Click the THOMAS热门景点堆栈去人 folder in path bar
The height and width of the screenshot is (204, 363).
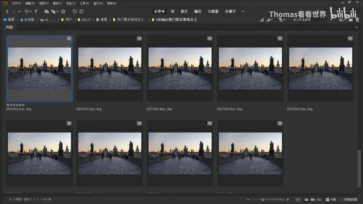[x=174, y=20]
